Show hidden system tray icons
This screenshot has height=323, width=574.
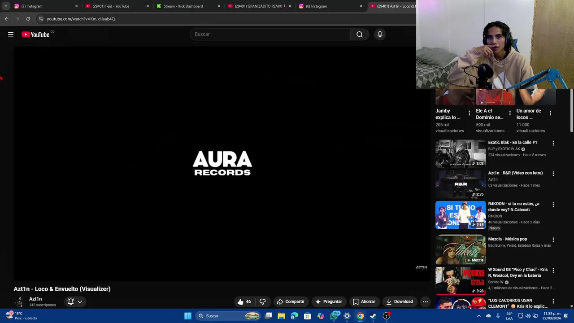point(478,316)
